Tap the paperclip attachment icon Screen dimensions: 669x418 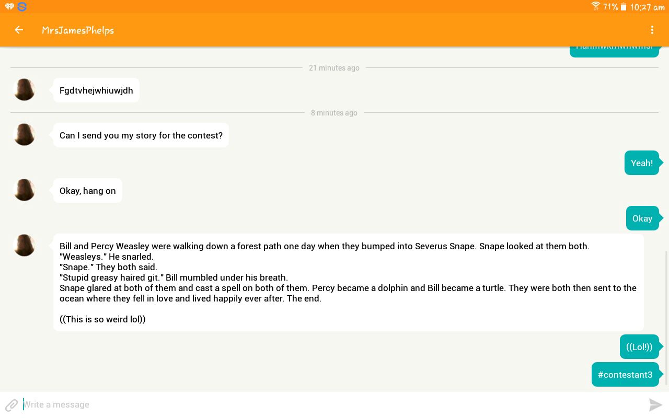tap(11, 405)
